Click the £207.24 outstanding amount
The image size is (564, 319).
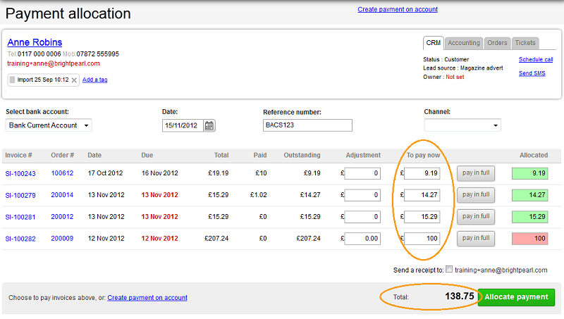pyautogui.click(x=308, y=239)
